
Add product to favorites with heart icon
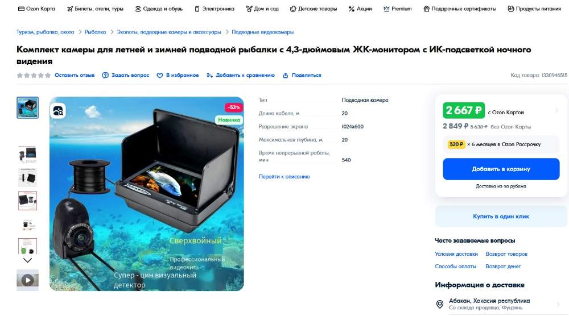coord(160,76)
